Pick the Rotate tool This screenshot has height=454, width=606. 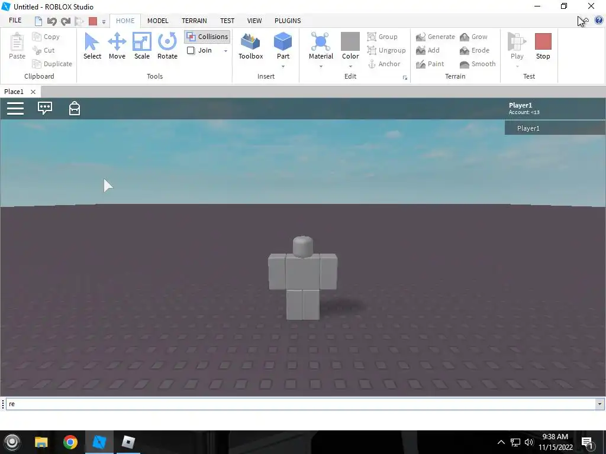pos(167,46)
